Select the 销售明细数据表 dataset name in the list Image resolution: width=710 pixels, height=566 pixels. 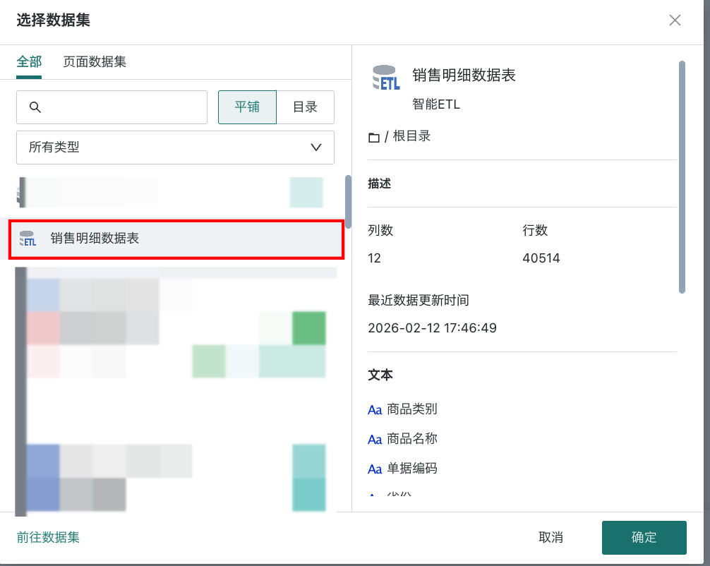95,239
